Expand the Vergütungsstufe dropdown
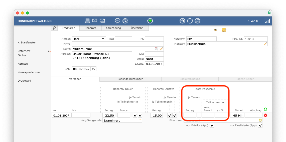 [x=140, y=120]
